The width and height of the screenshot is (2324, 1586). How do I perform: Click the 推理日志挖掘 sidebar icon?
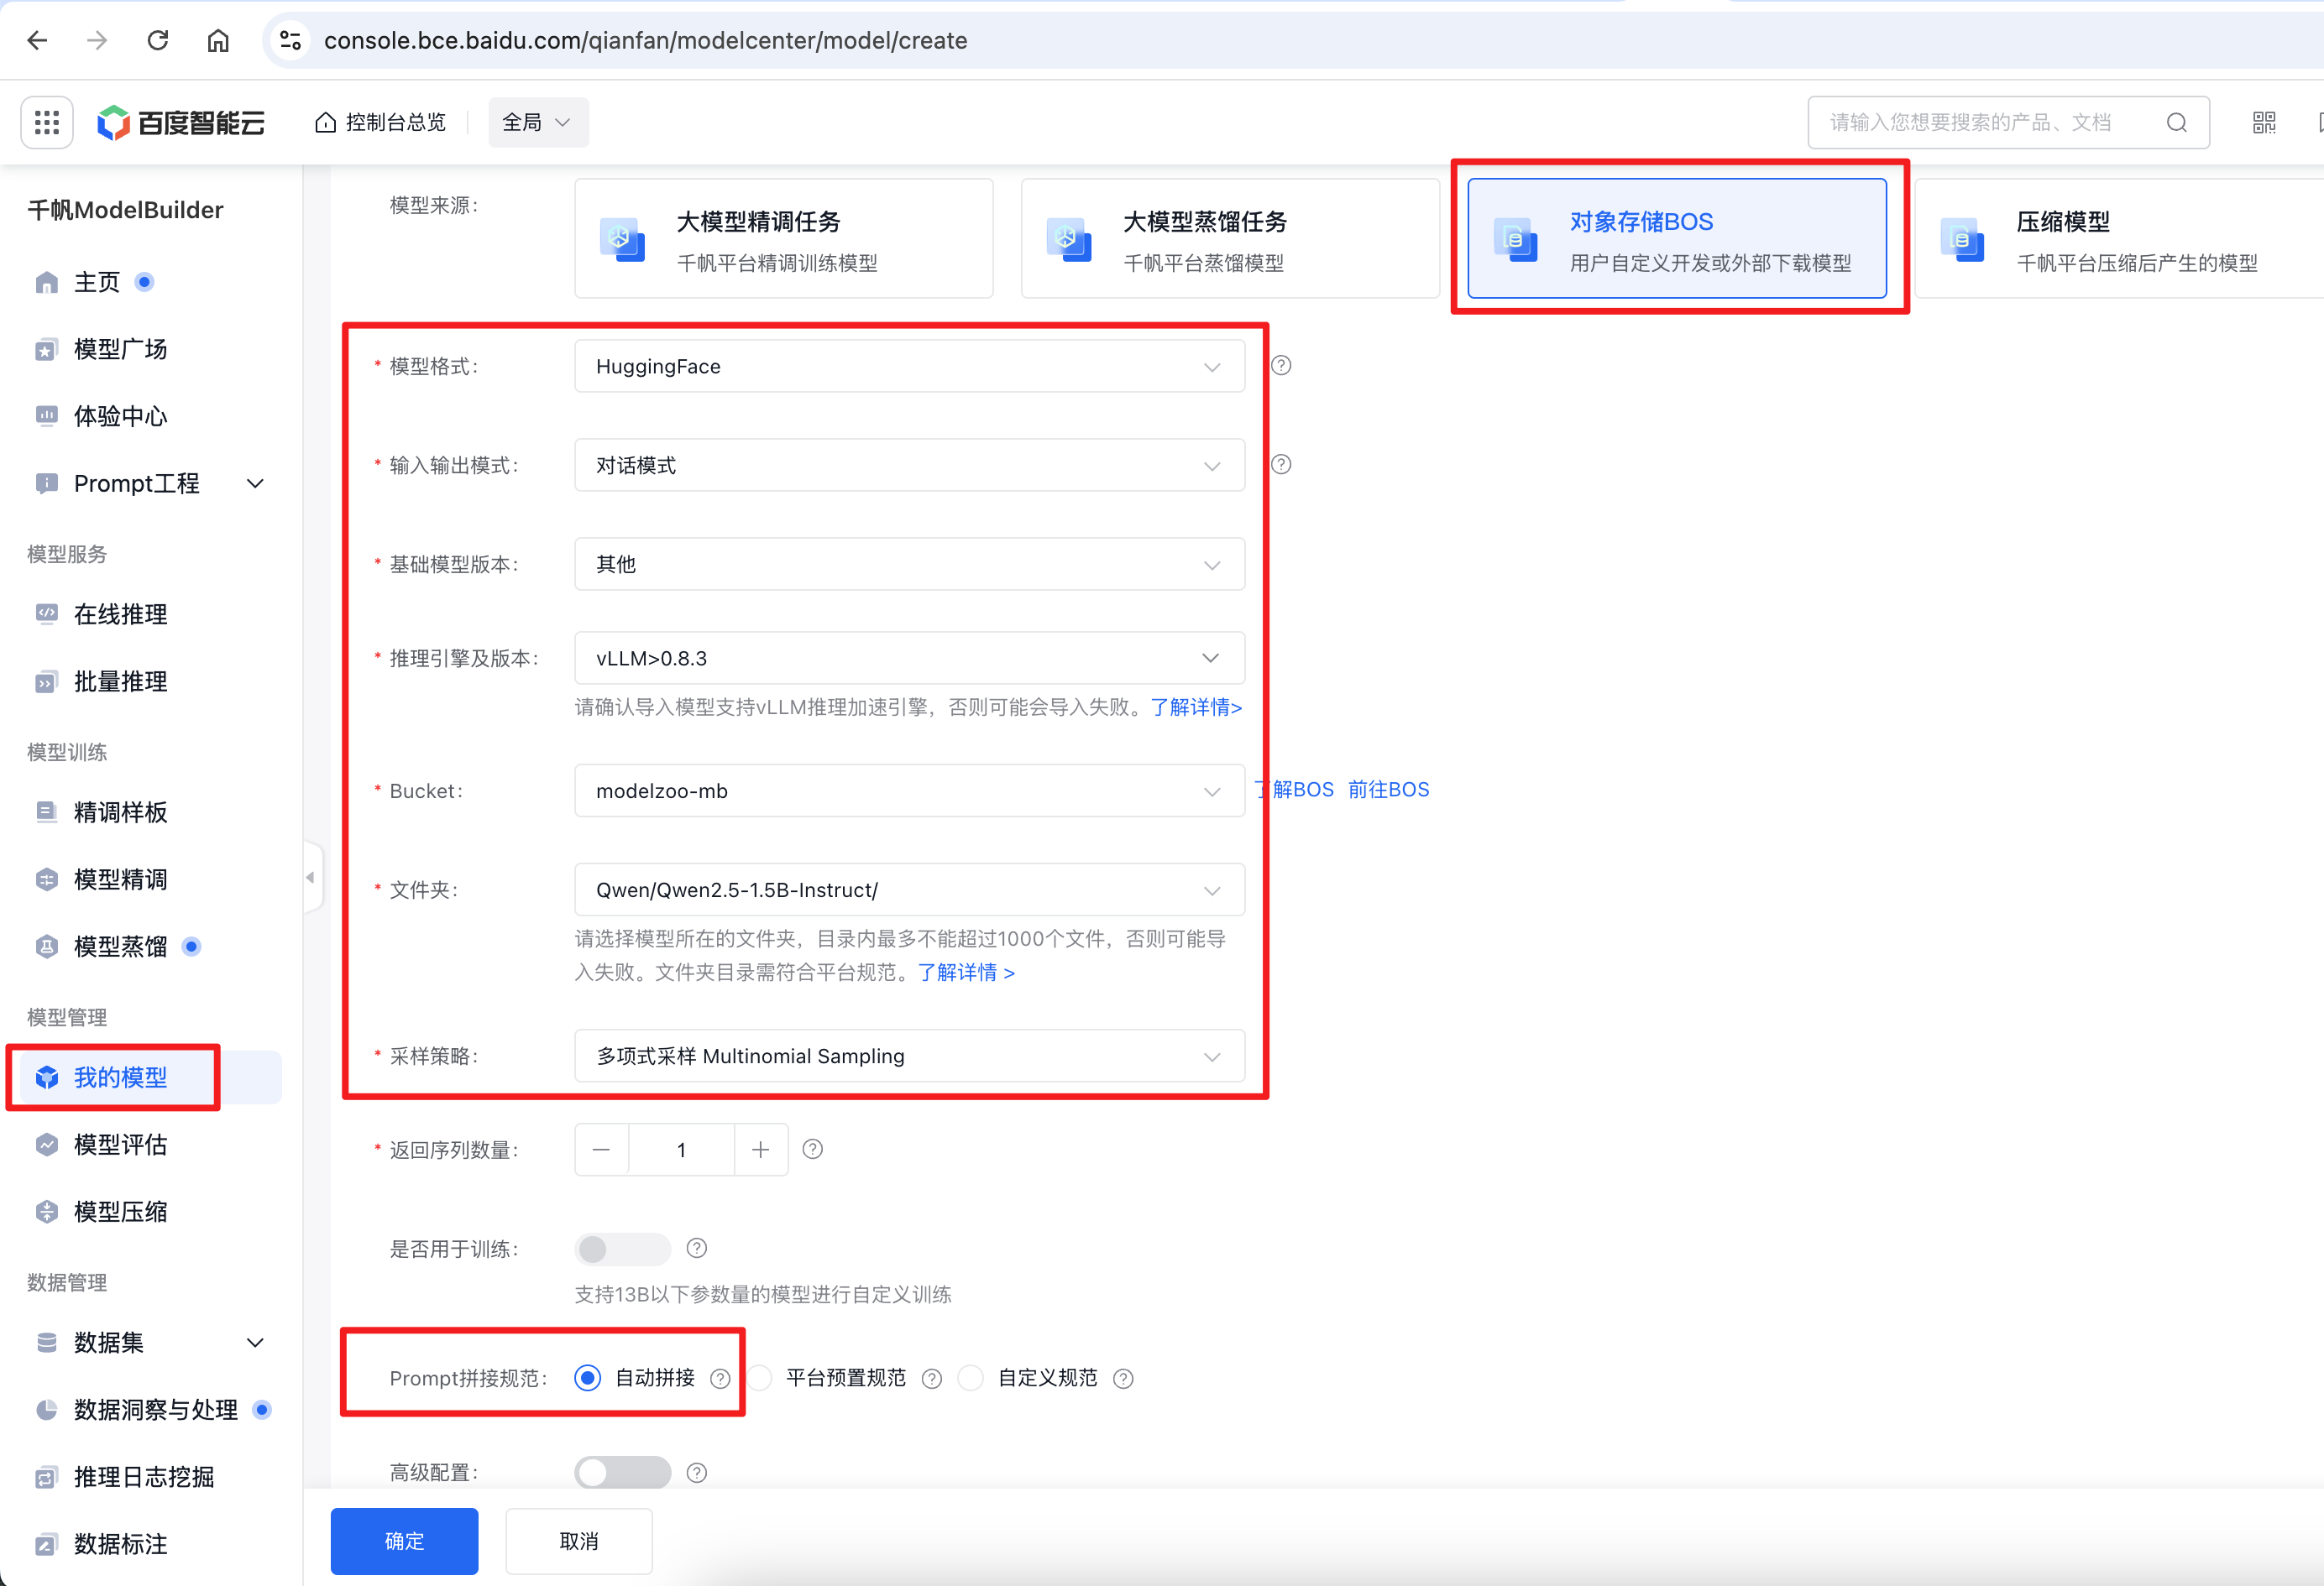point(46,1477)
